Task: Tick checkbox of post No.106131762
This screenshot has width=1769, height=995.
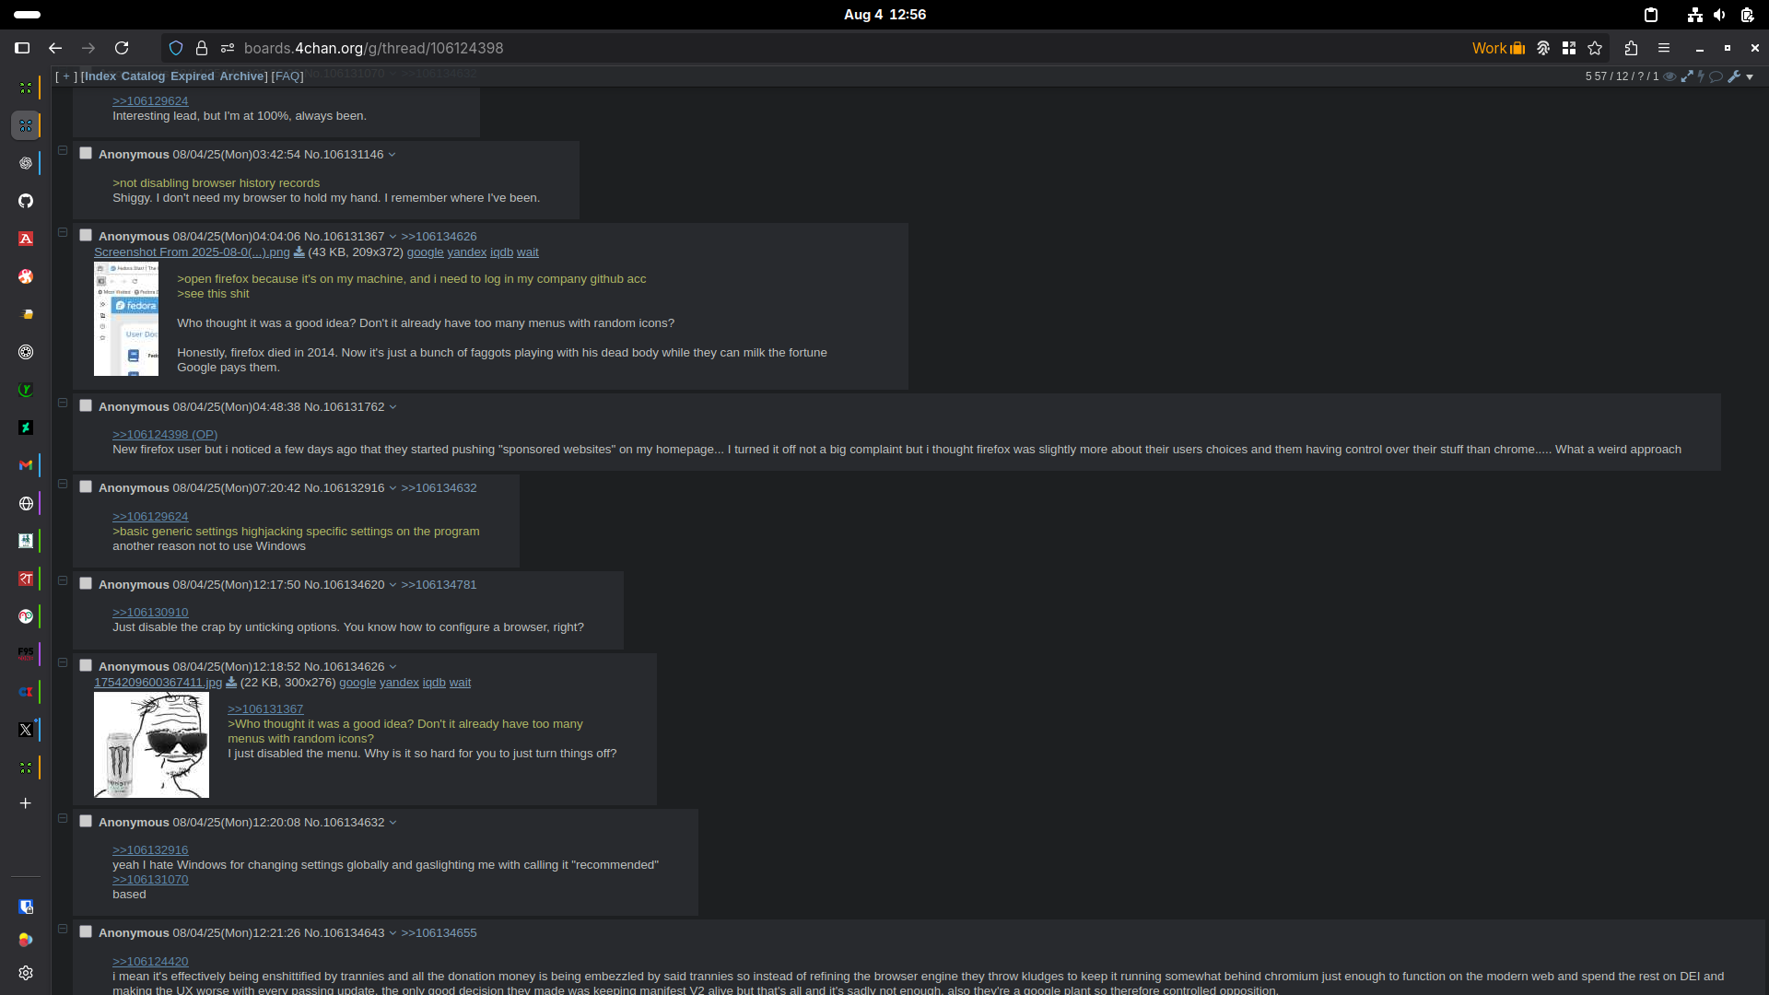Action: (x=86, y=405)
